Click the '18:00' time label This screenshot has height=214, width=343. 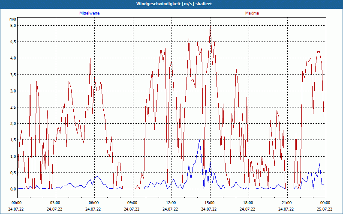click(249, 203)
